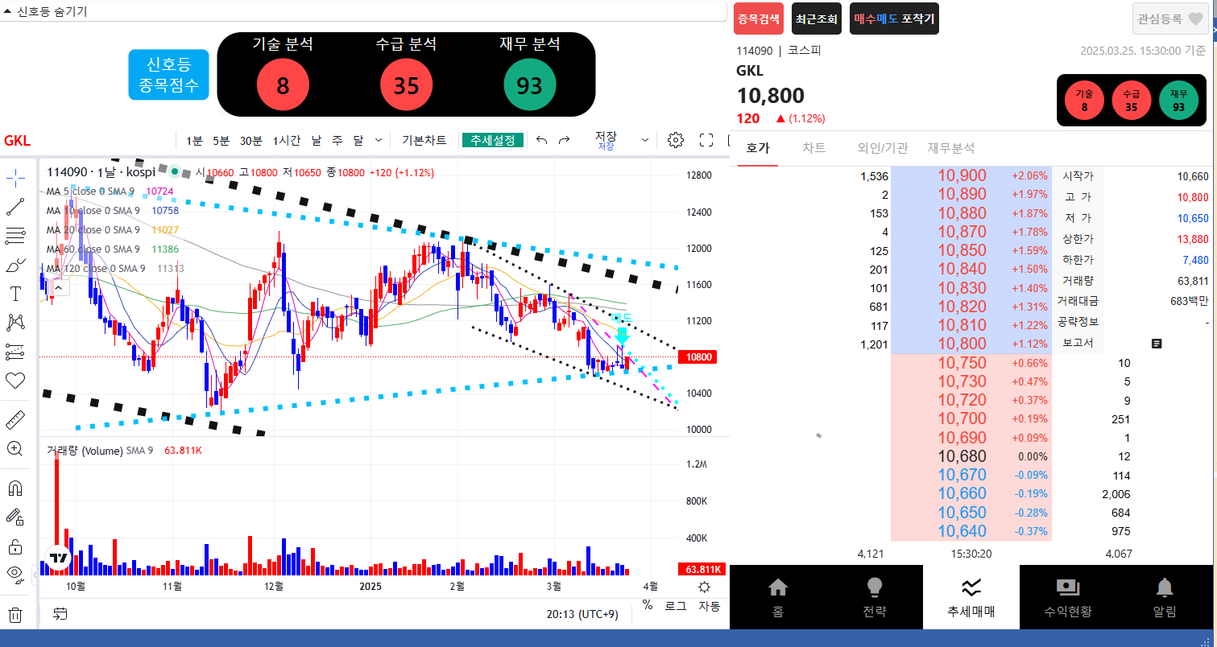1217x647 pixels.
Task: Click the 매수매도 포착기 button
Action: pyautogui.click(x=894, y=19)
